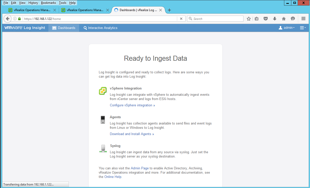The image size is (310, 188).
Task: Click the browser Back arrow button
Action: coord(8,19)
